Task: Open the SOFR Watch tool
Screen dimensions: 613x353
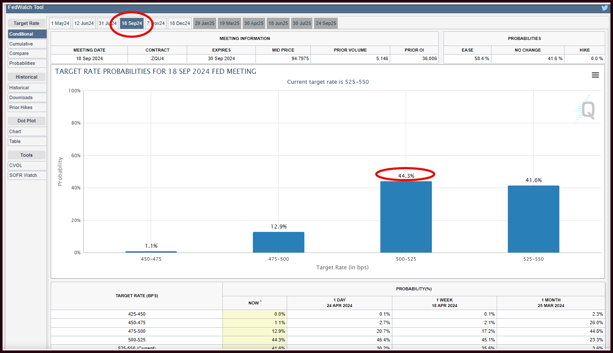Action: [x=27, y=175]
